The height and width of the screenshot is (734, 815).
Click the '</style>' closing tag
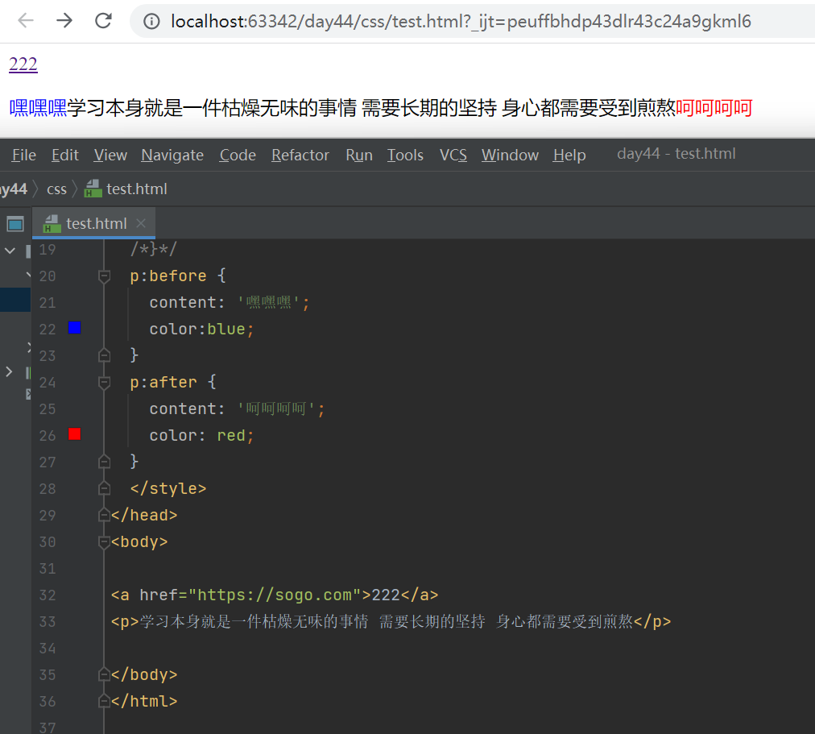[168, 488]
